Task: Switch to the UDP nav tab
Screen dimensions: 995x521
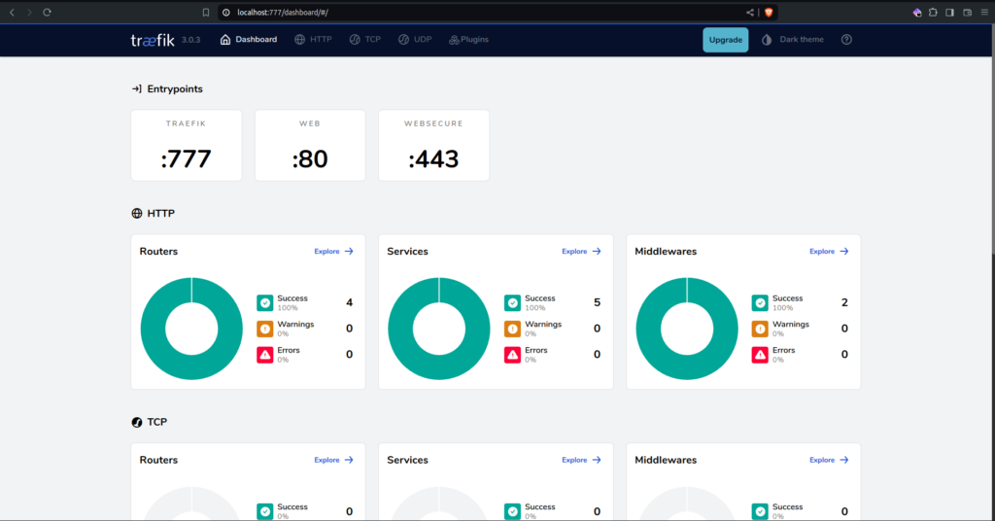Action: (415, 39)
